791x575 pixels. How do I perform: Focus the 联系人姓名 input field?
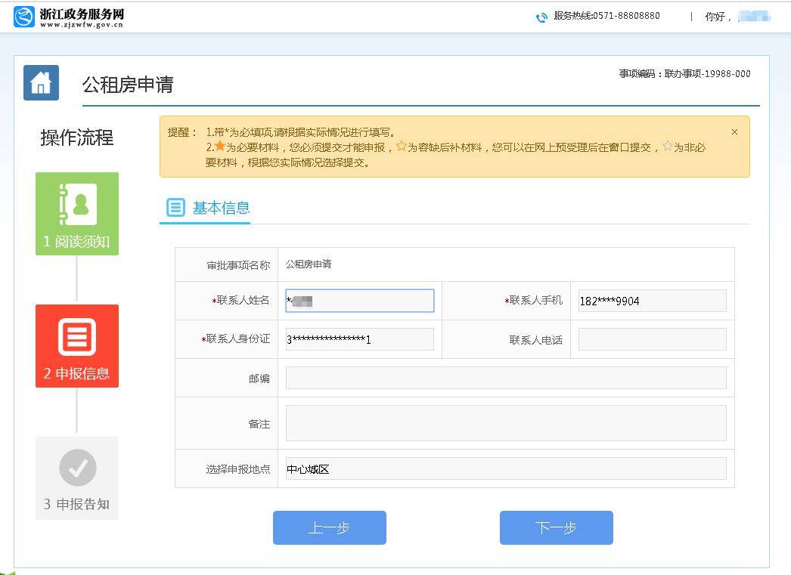(360, 301)
